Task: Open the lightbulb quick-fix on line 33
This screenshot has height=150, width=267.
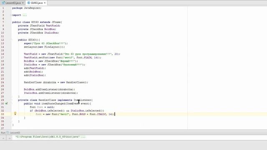Action: pos(15,113)
